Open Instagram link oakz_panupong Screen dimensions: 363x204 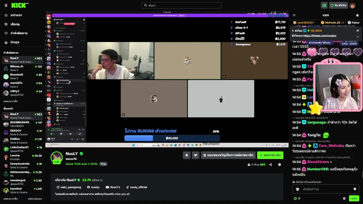(69, 187)
